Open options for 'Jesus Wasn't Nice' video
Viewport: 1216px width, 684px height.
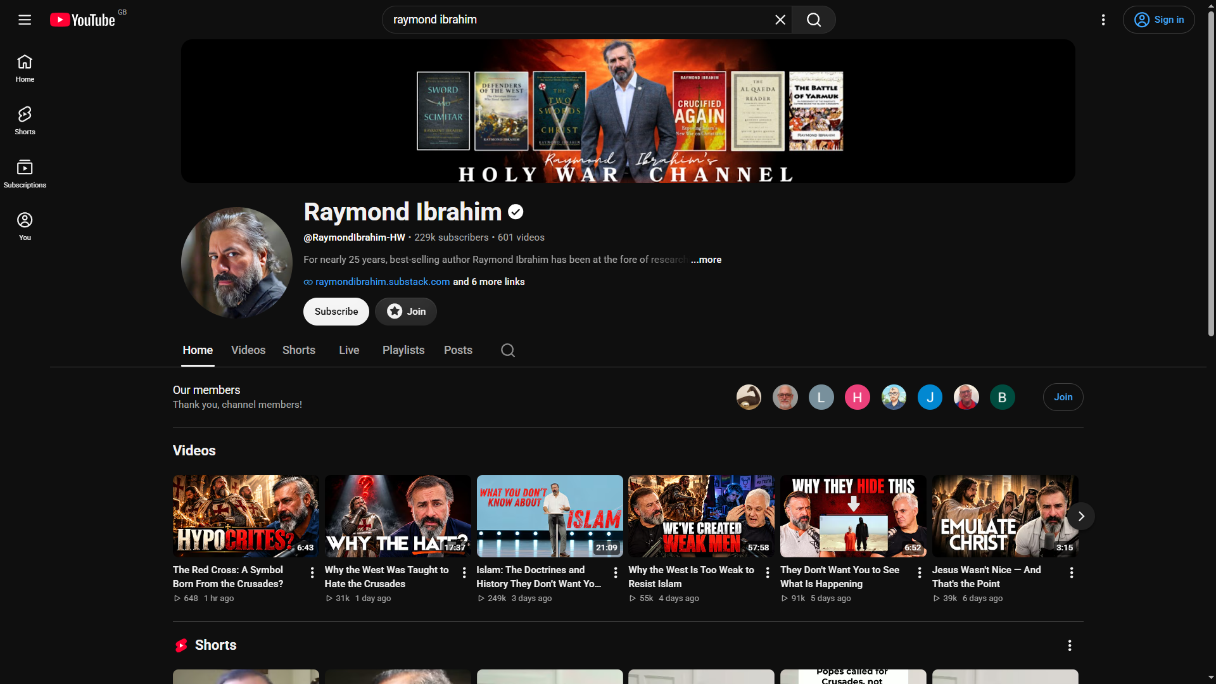1071,573
